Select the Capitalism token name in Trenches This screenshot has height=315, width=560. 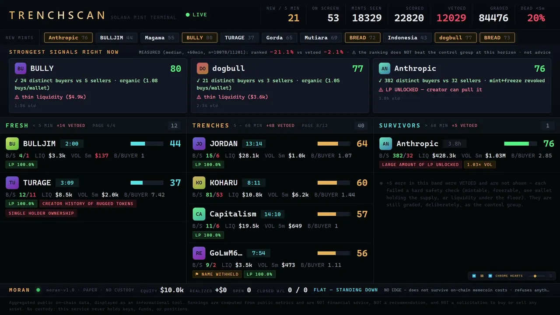233,214
